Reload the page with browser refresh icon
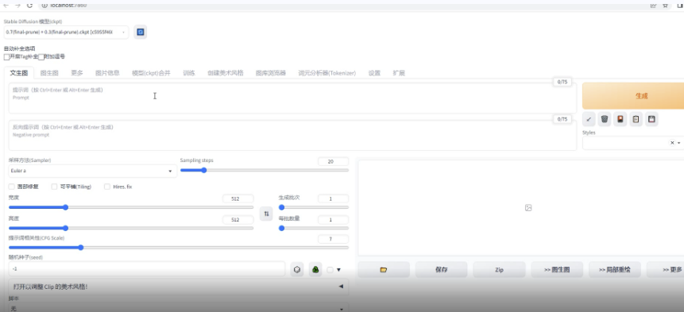 (x=29, y=5)
